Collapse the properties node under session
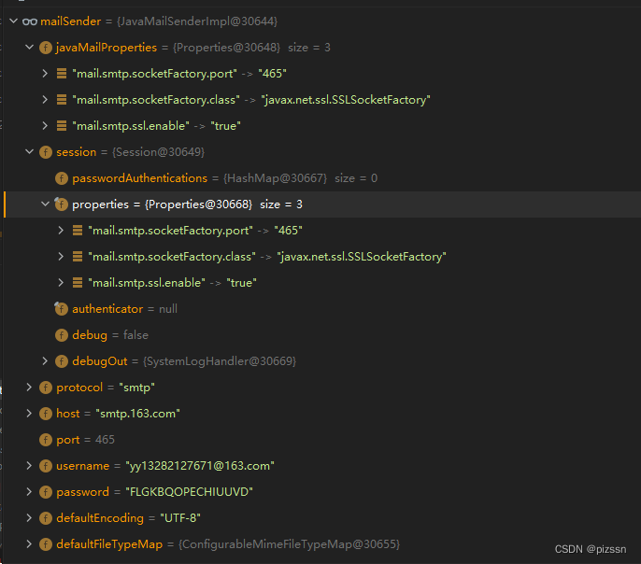 [45, 204]
